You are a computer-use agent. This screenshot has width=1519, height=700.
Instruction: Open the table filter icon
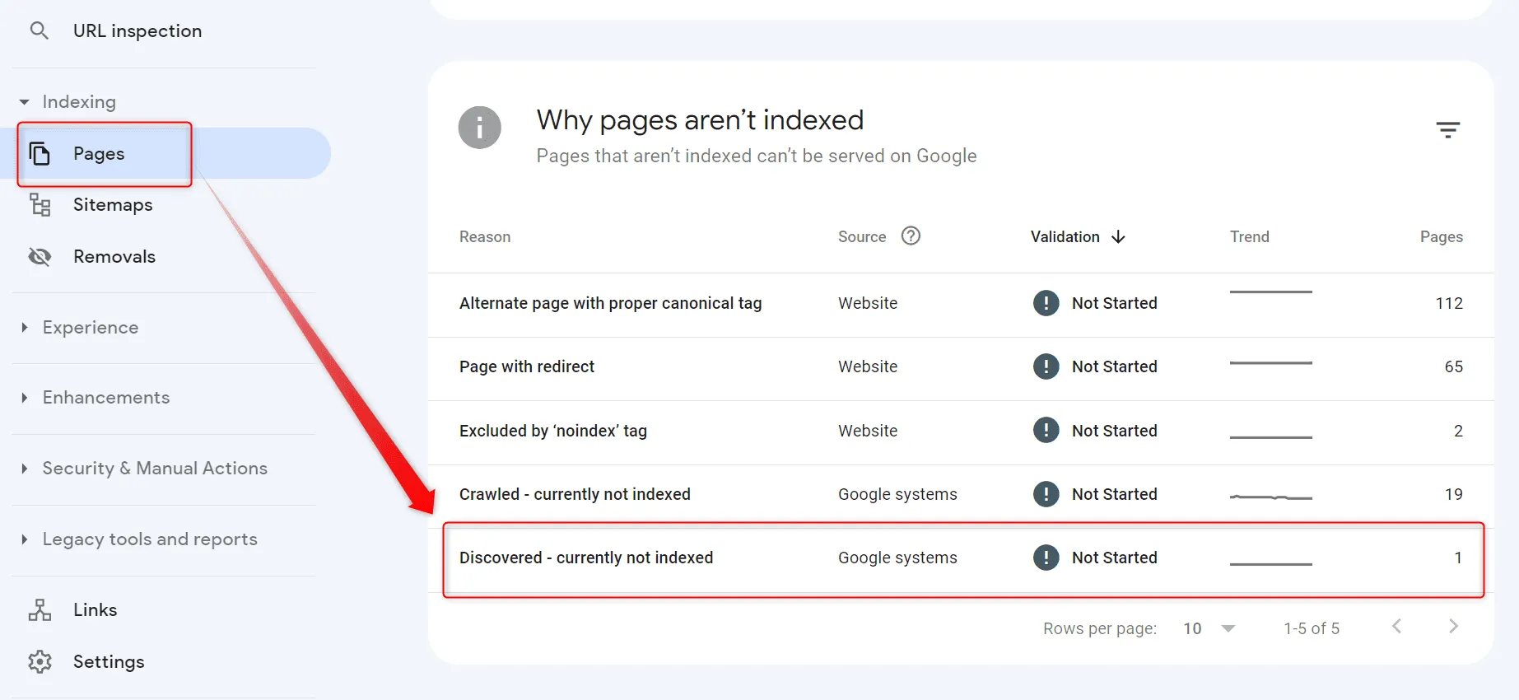[1448, 129]
